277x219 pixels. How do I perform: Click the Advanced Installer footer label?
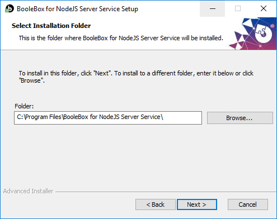pyautogui.click(x=28, y=191)
